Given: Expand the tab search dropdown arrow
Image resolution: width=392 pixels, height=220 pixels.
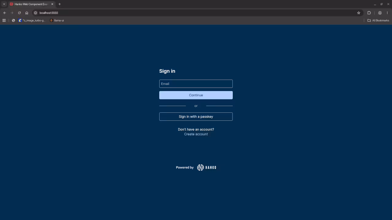Looking at the screenshot, I should pyautogui.click(x=4, y=4).
